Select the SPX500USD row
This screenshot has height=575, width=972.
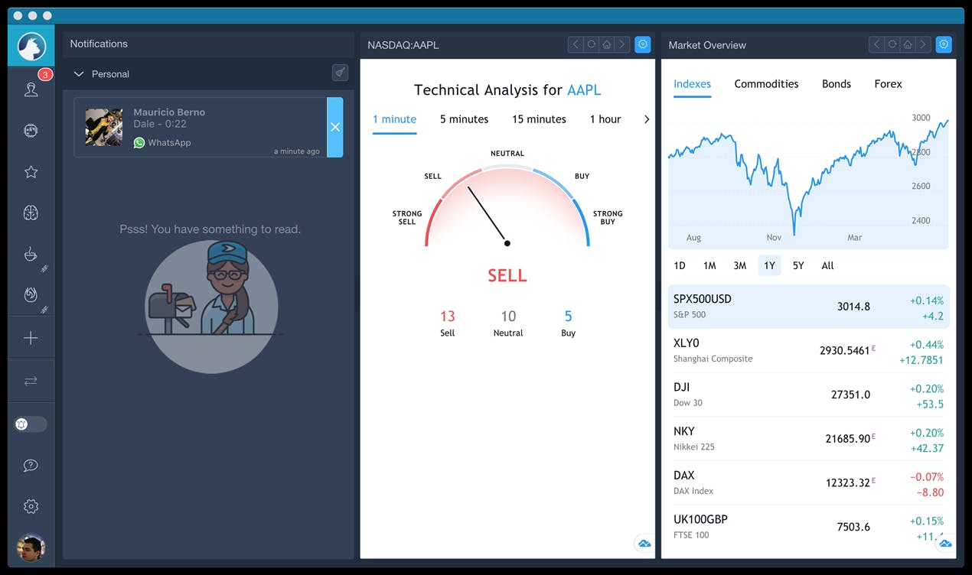[808, 307]
